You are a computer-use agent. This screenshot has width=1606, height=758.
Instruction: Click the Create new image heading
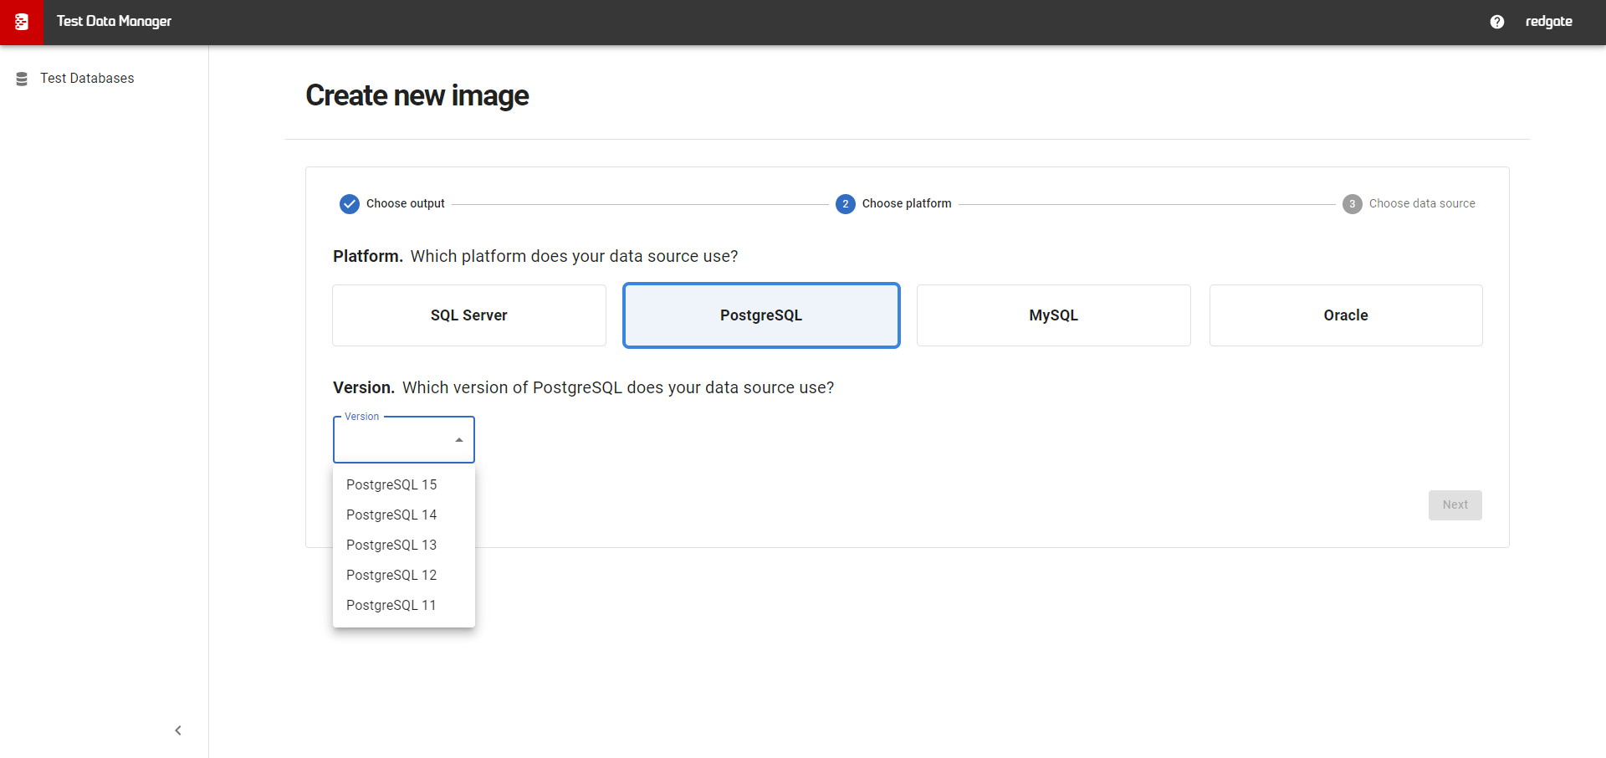pyautogui.click(x=417, y=95)
